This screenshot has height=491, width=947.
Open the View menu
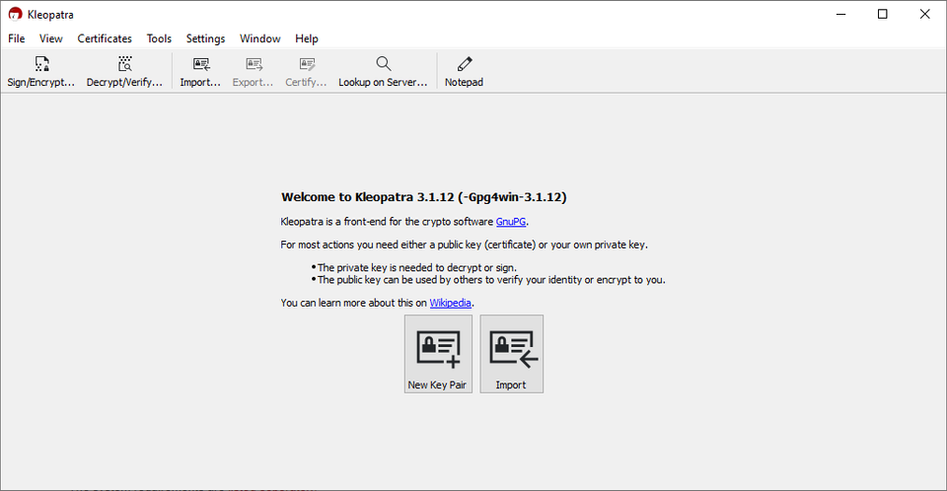51,38
